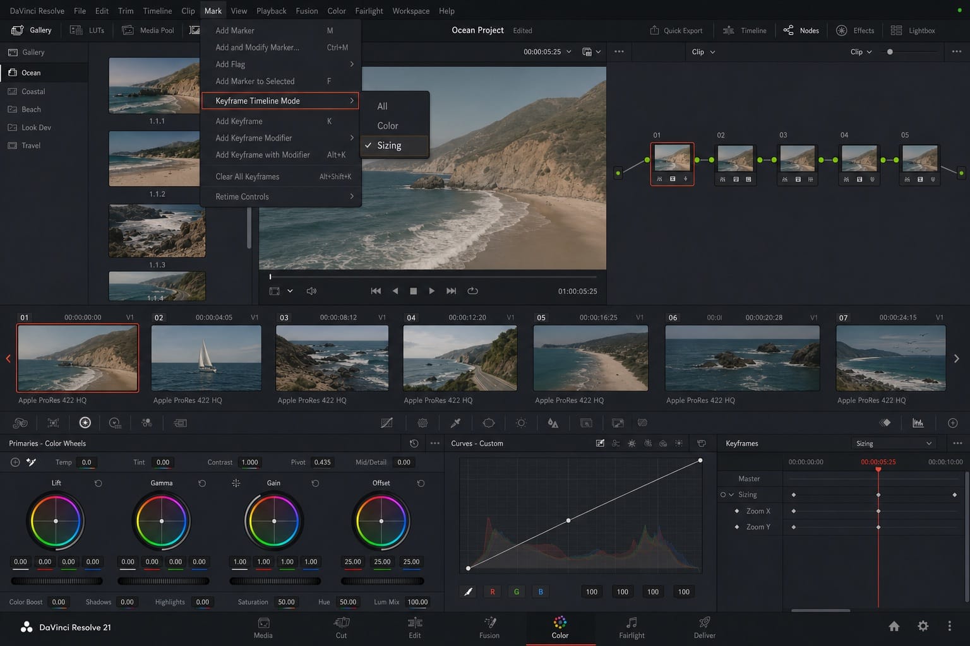Image resolution: width=970 pixels, height=646 pixels.
Task: Click the auto balance wand icon
Action: [x=31, y=462]
